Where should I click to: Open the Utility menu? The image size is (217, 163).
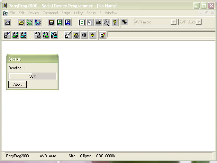tap(78, 13)
